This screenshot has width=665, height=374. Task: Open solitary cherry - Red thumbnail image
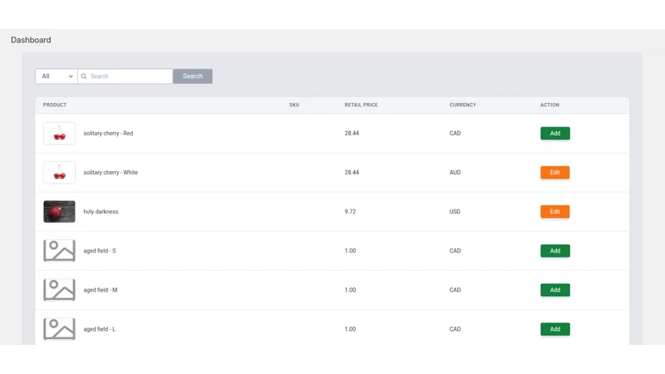coord(59,133)
